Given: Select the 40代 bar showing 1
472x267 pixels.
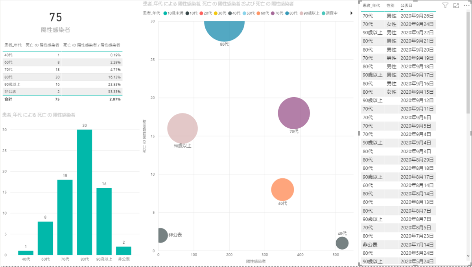Looking at the screenshot, I should click(26, 253).
